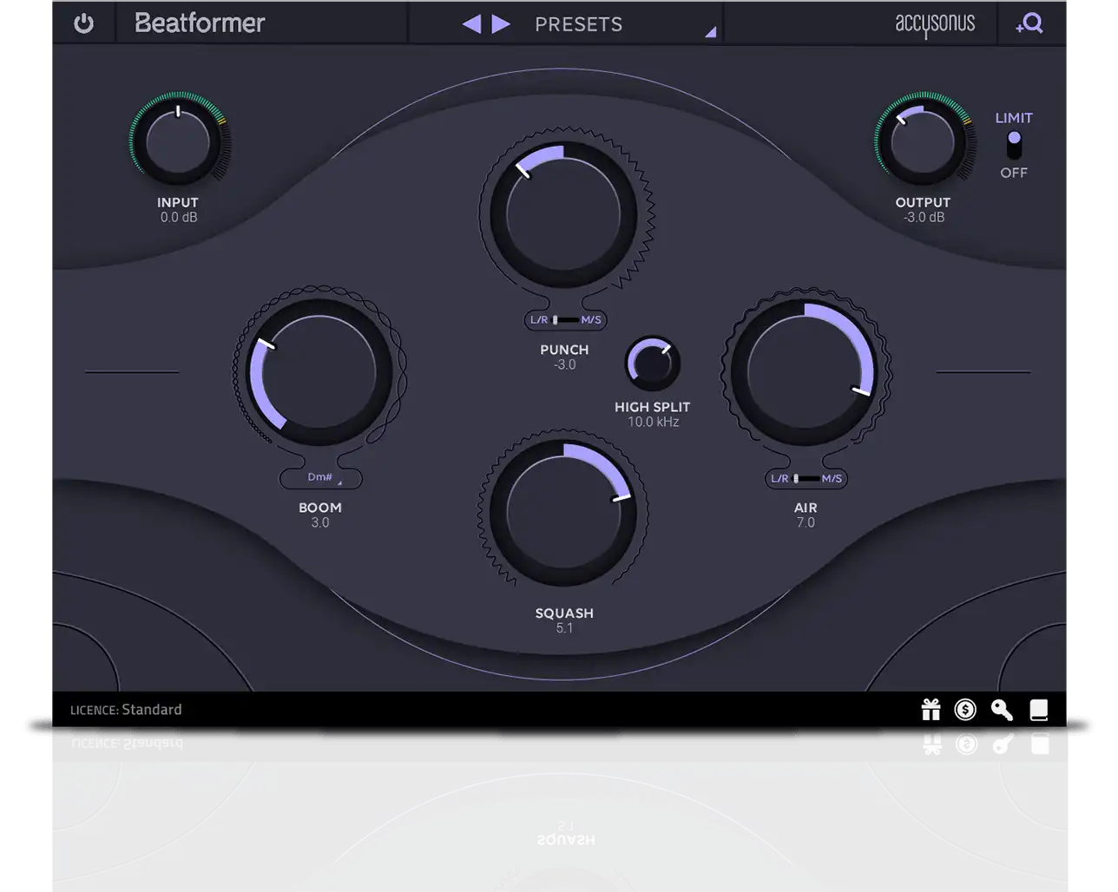Open the PRESETS dropdown menu

click(578, 24)
